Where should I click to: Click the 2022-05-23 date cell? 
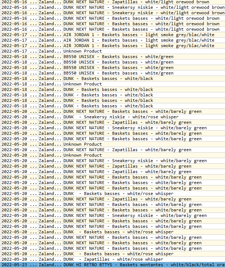[x=19, y=265]
